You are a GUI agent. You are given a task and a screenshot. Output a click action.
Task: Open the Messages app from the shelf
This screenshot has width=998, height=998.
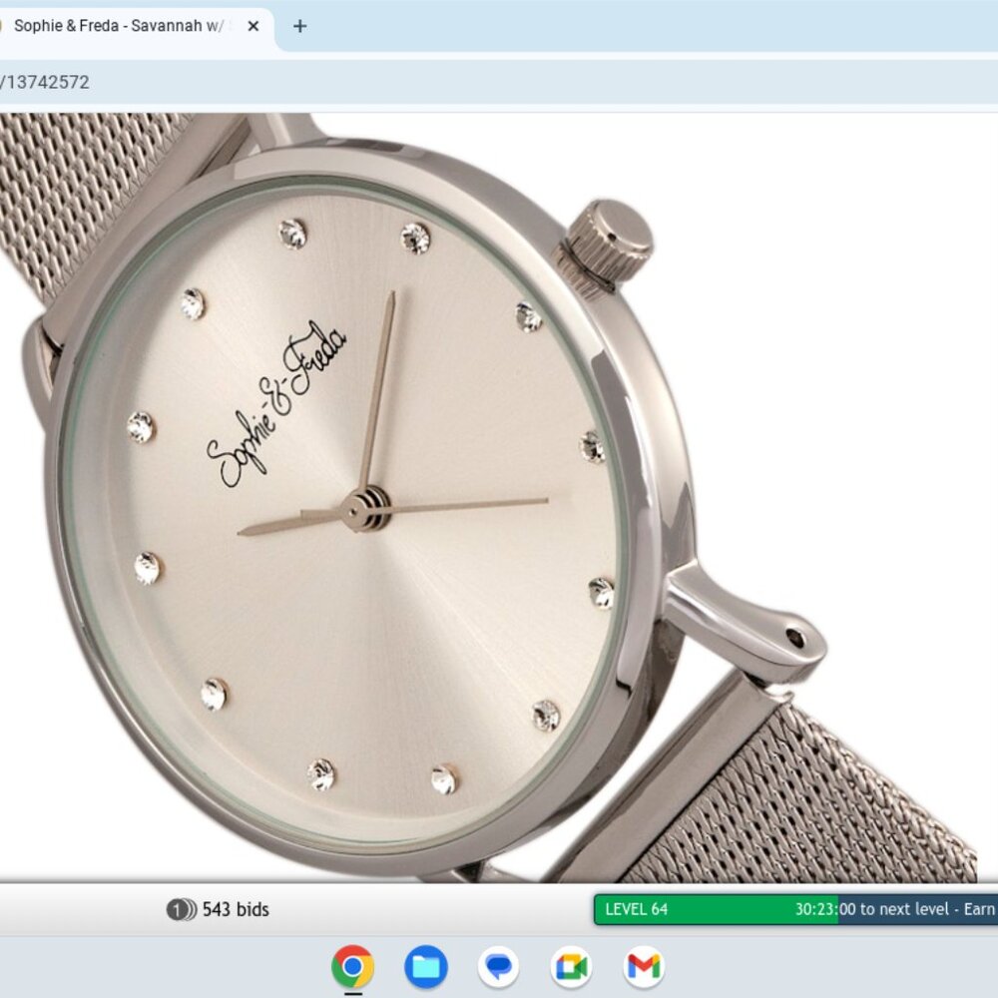(498, 967)
